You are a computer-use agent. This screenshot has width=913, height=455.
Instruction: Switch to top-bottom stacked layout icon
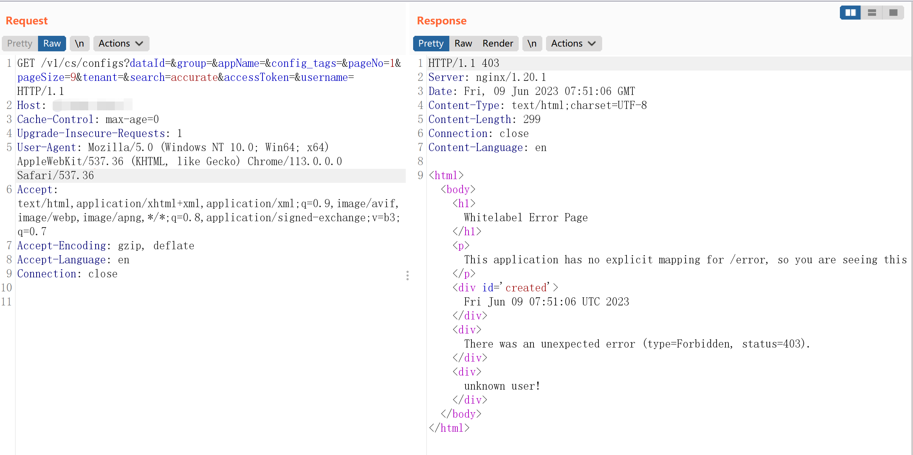[872, 13]
